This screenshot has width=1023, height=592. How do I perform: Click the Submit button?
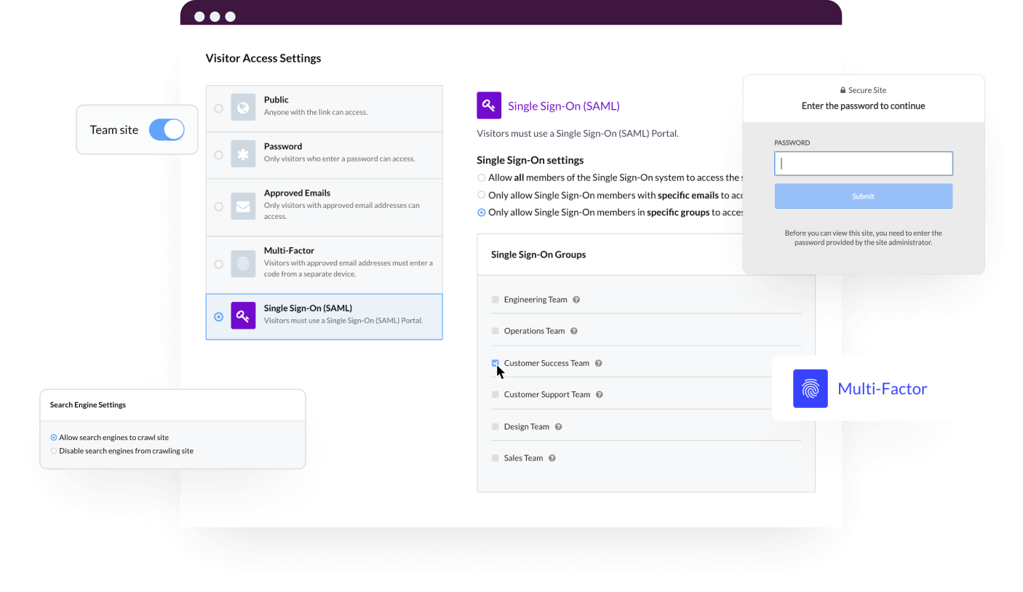click(864, 196)
